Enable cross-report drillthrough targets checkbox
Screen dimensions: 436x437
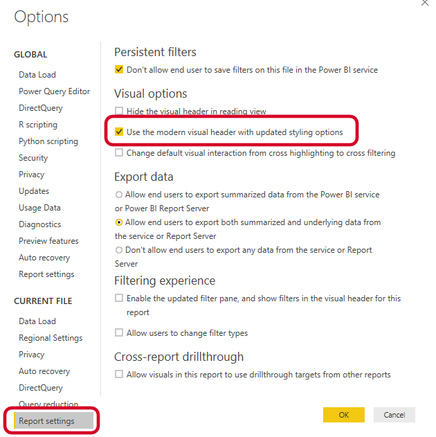(x=119, y=374)
